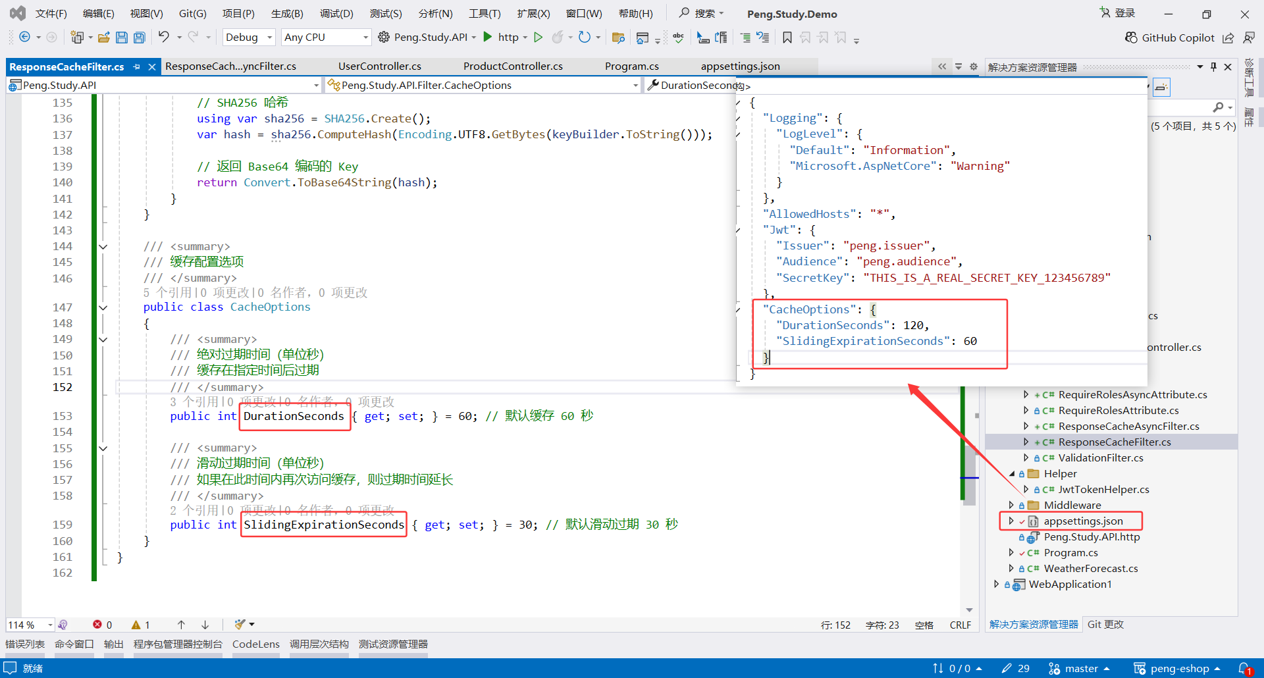Switch to the UserController.cs tab
1264x678 pixels.
point(380,66)
